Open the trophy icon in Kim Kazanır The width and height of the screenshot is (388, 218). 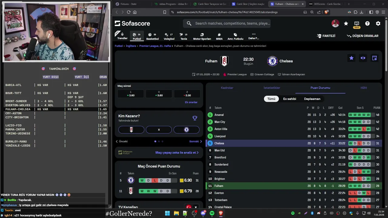(195, 118)
